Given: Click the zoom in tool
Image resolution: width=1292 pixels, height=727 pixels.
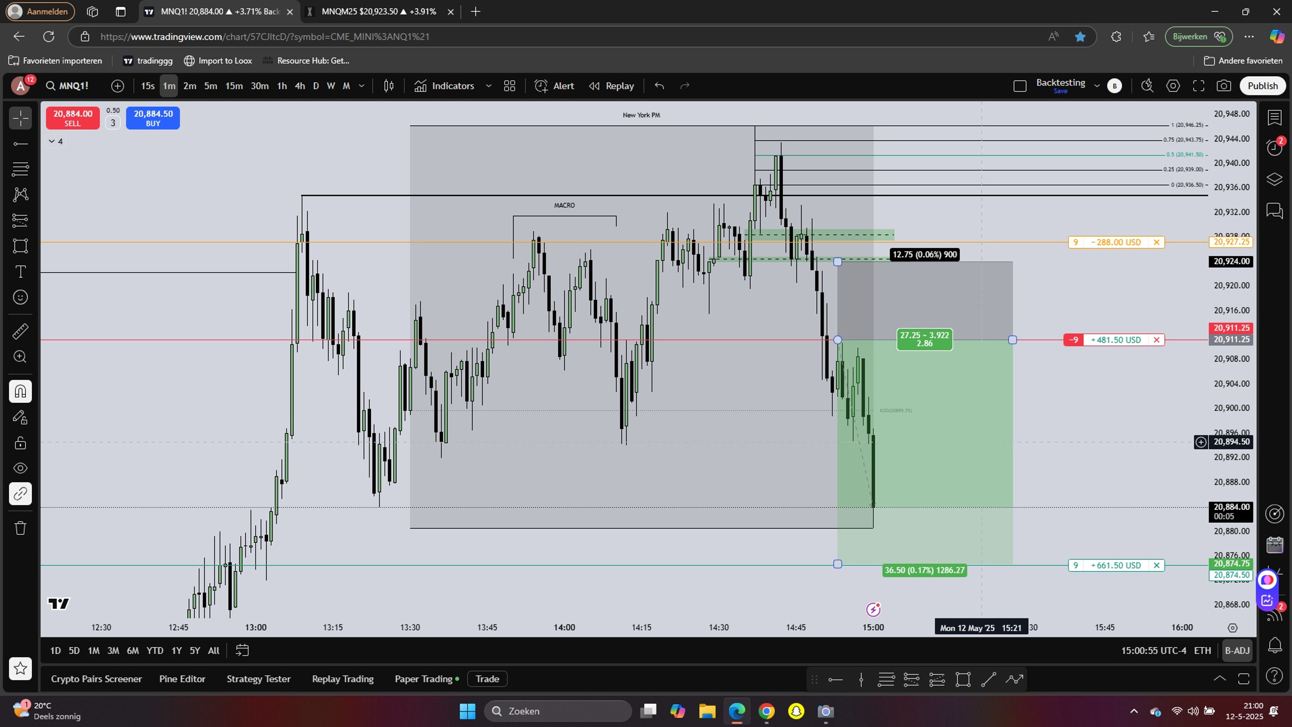Looking at the screenshot, I should click(20, 357).
